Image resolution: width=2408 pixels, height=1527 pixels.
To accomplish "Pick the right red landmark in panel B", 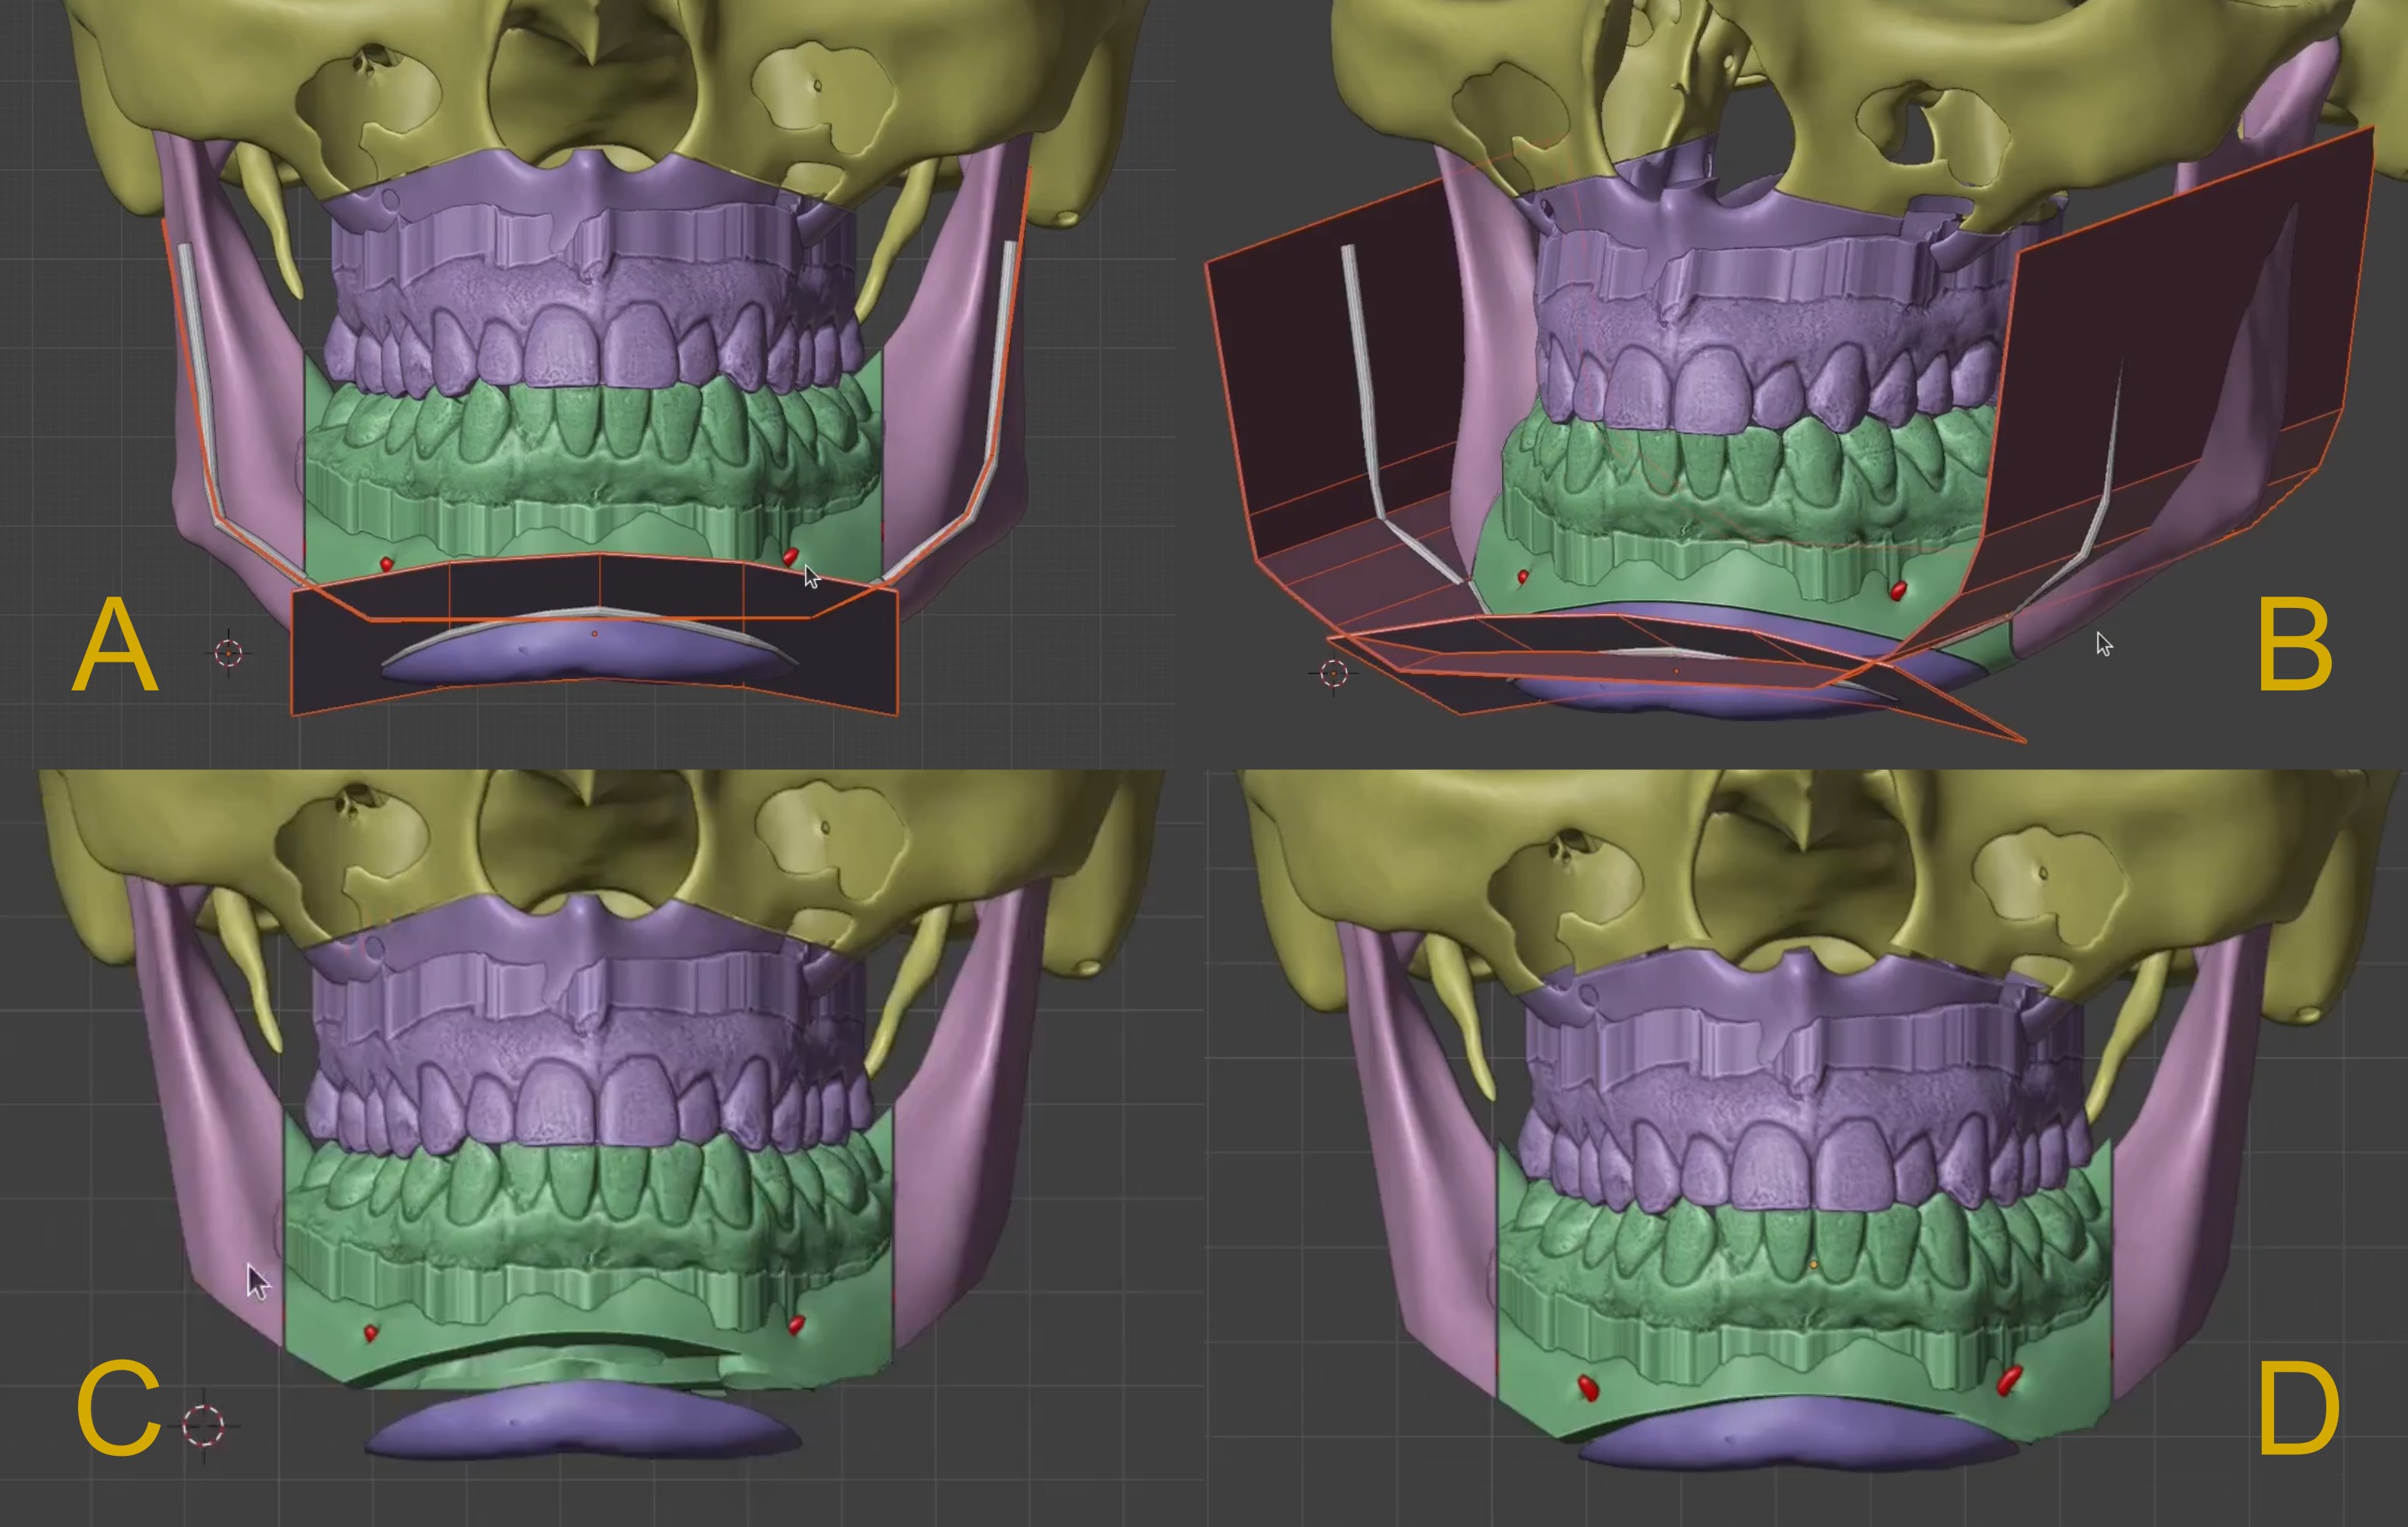I will [x=1898, y=591].
